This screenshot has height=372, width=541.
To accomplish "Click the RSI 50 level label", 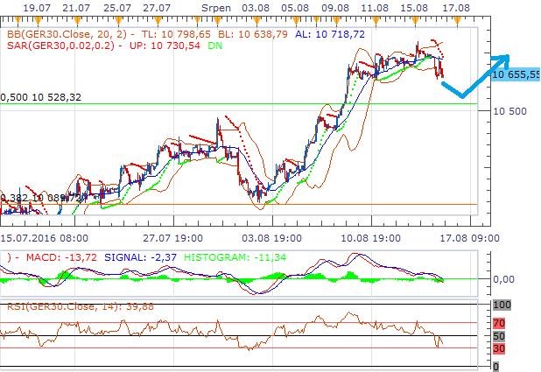I will click(499, 336).
